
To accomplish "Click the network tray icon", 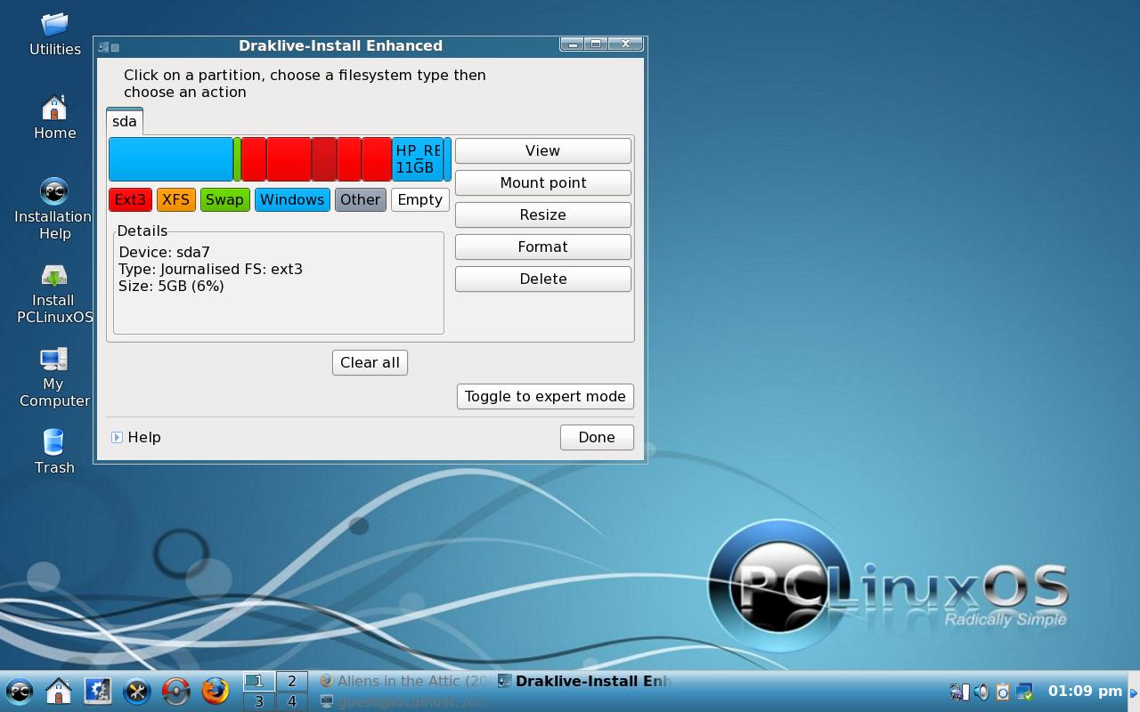I will click(959, 692).
